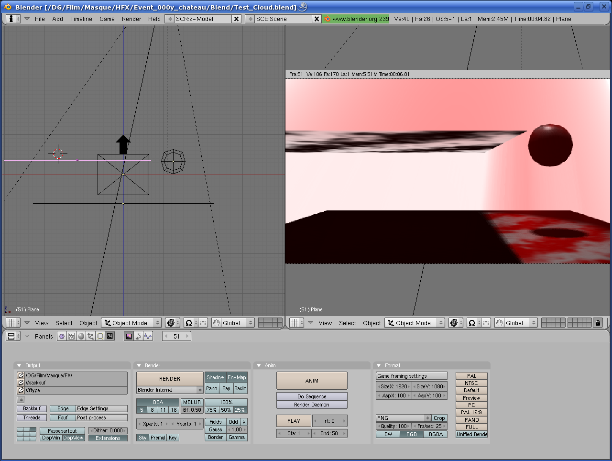Toggle EnvMap rendering option

pyautogui.click(x=237, y=377)
